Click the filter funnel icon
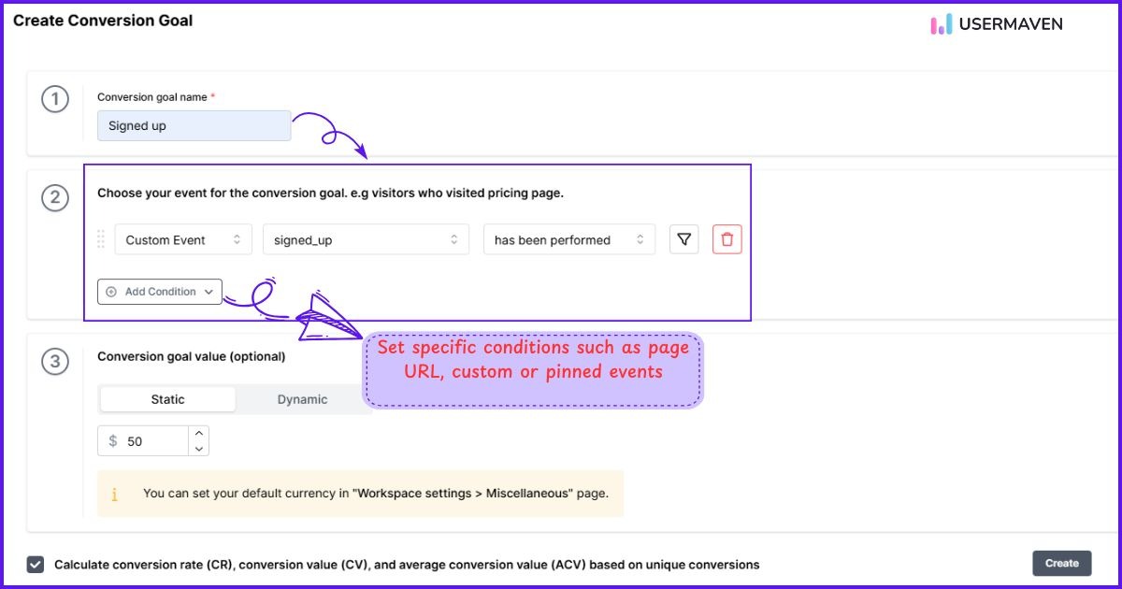 pyautogui.click(x=683, y=239)
